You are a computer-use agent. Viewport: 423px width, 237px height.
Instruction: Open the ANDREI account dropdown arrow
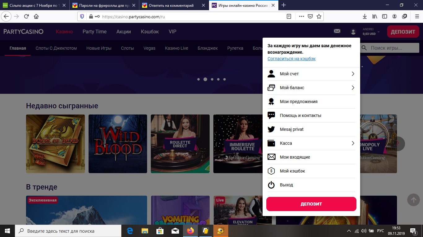(378, 31)
